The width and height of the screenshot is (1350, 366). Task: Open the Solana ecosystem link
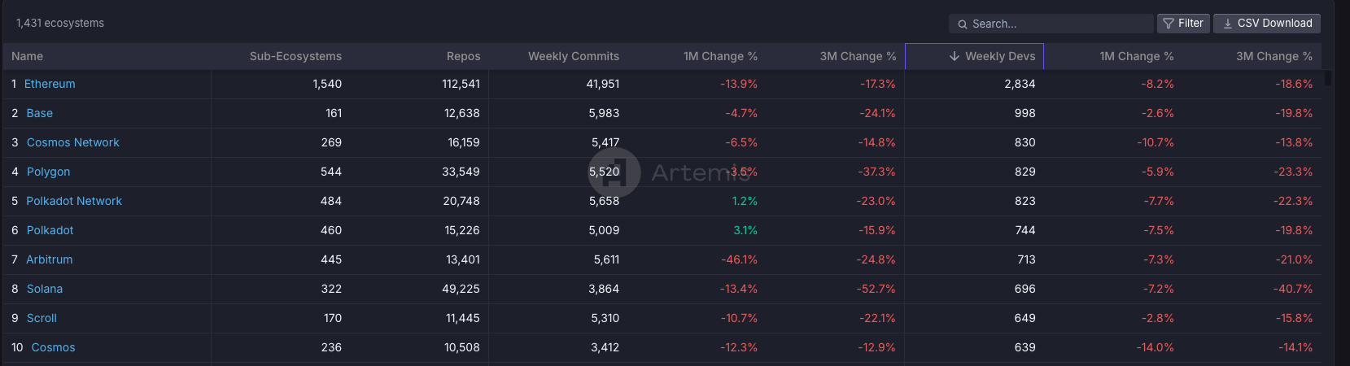pos(45,289)
